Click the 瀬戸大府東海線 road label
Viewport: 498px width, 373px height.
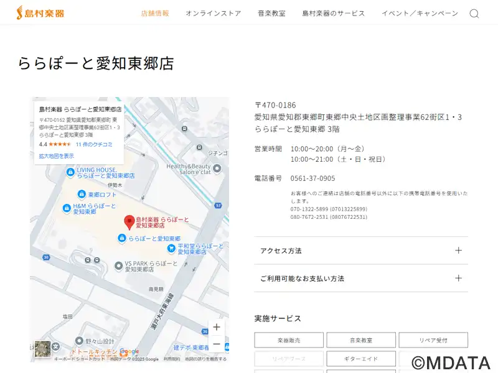pos(162,311)
